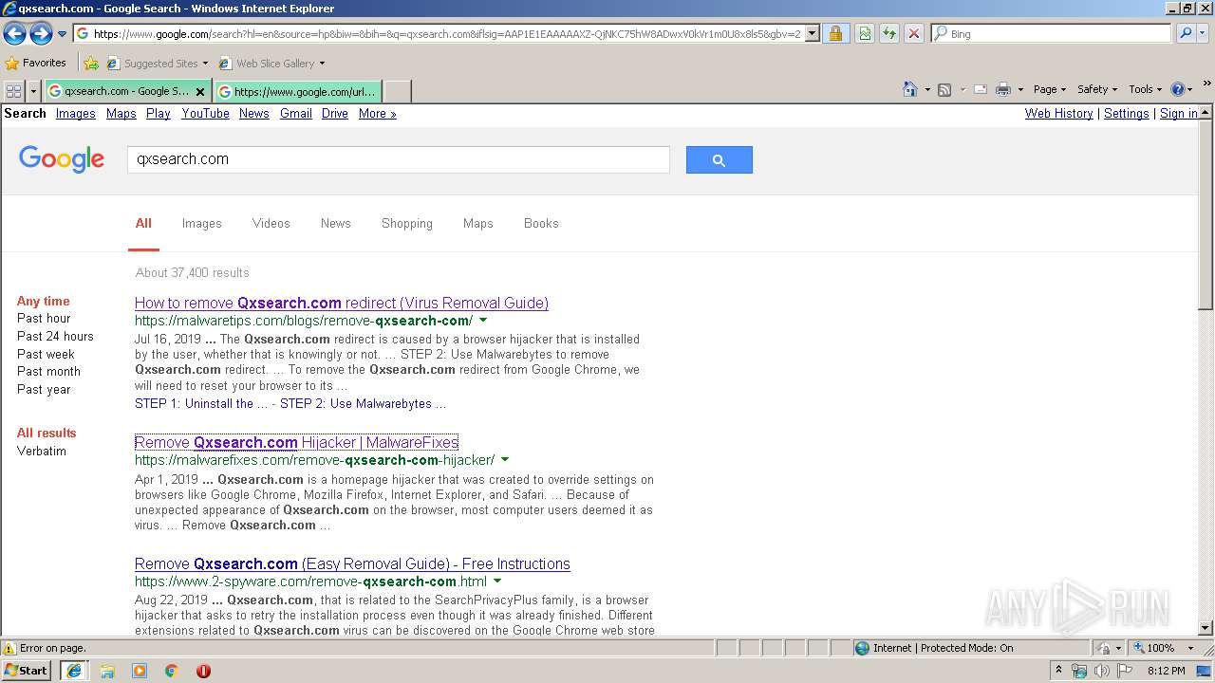The image size is (1215, 683).
Task: Open the security lock report icon
Action: [835, 33]
